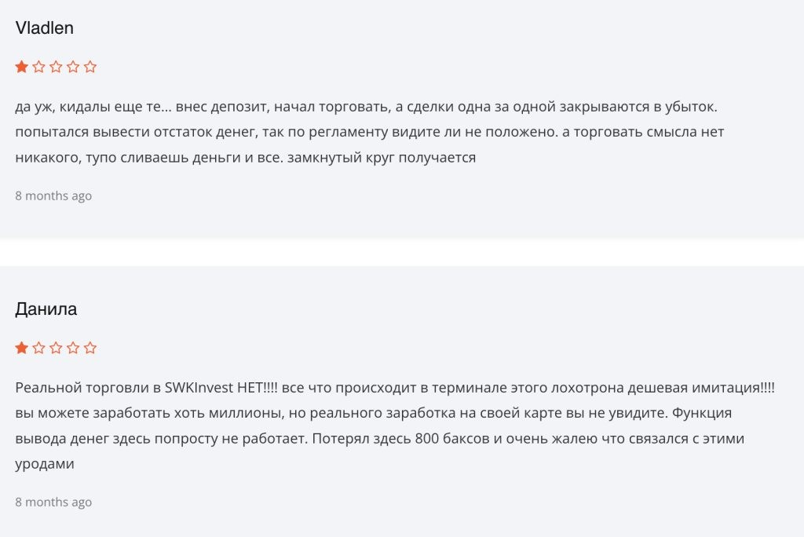Click the reviewer name Vladlen

pos(45,27)
